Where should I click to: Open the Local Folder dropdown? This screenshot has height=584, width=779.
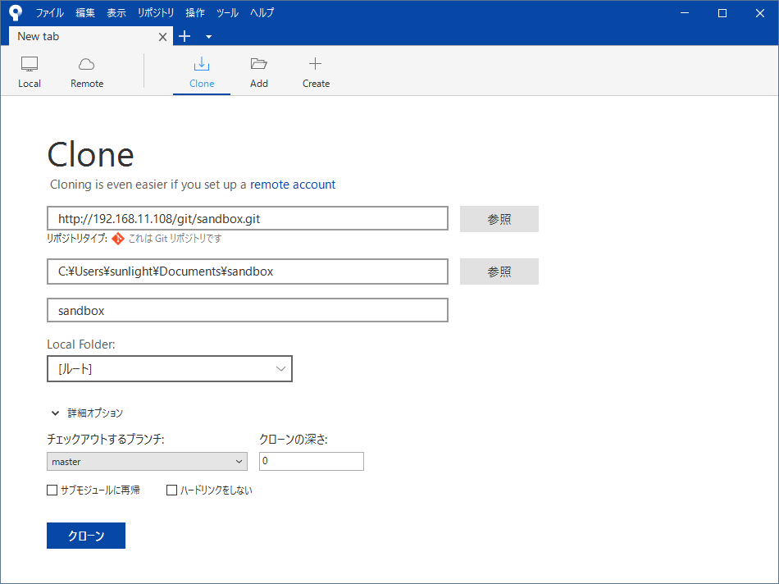(170, 369)
